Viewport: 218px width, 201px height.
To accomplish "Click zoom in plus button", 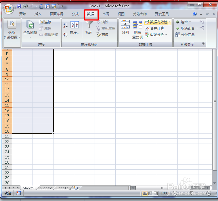I will [x=209, y=193].
